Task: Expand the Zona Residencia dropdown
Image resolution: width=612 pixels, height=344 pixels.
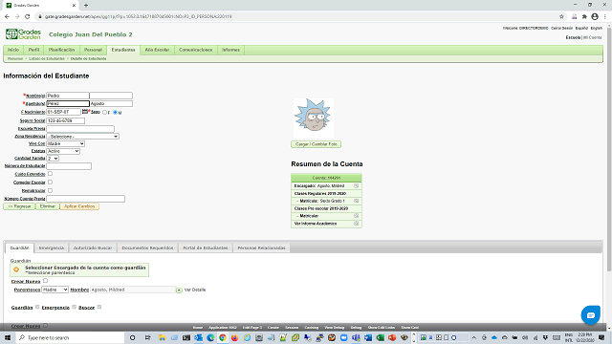Action: coord(82,137)
